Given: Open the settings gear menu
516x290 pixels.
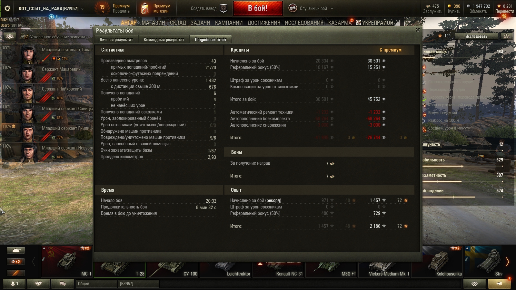Looking at the screenshot, I should (x=7, y=9).
